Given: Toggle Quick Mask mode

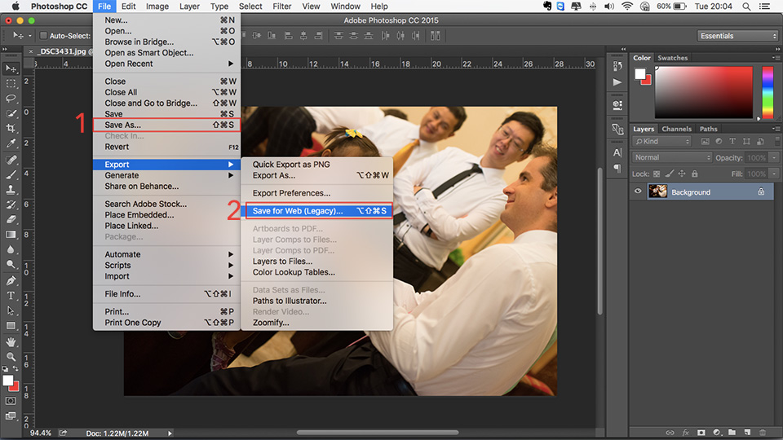Looking at the screenshot, I should click(x=11, y=401).
